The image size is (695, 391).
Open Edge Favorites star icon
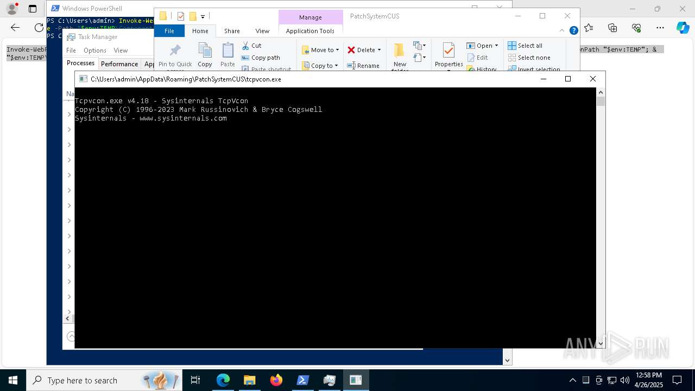coord(589,28)
